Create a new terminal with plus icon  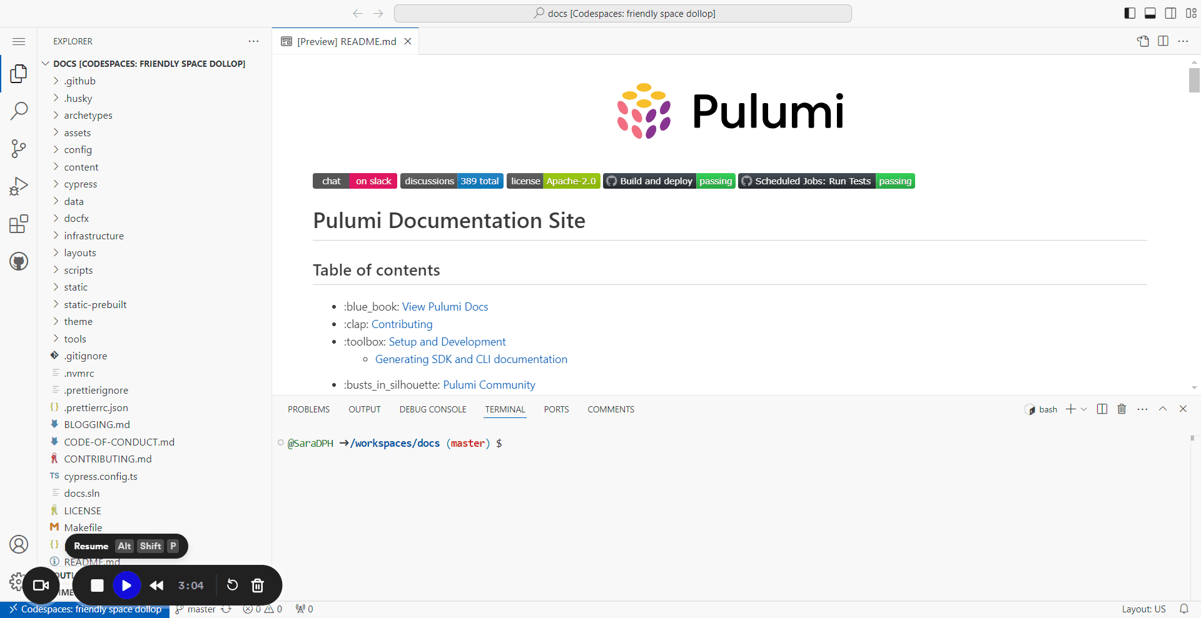click(1071, 409)
